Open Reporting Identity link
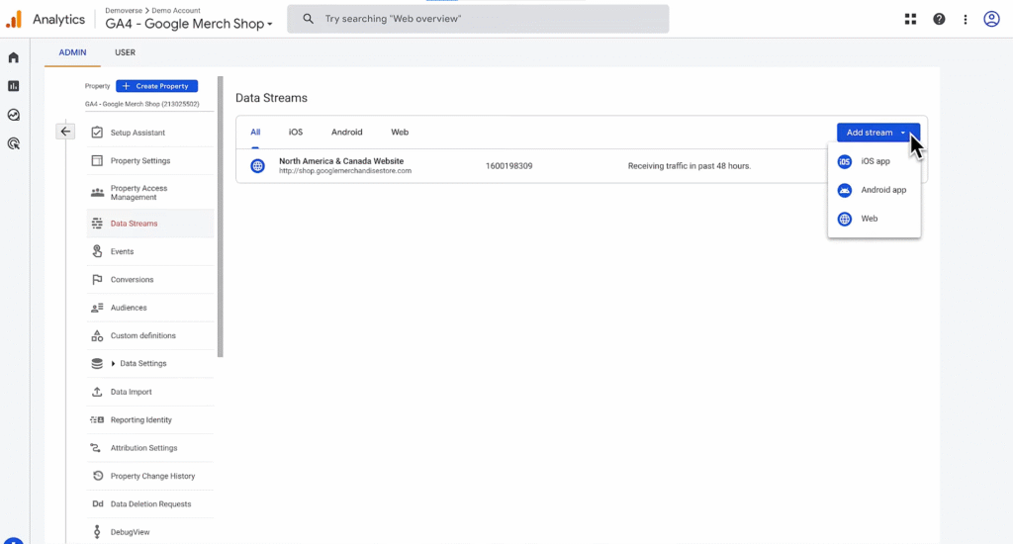Screen dimensions: 1013x544 (x=140, y=420)
